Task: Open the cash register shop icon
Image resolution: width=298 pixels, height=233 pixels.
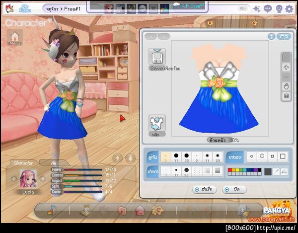Action: 86,210
